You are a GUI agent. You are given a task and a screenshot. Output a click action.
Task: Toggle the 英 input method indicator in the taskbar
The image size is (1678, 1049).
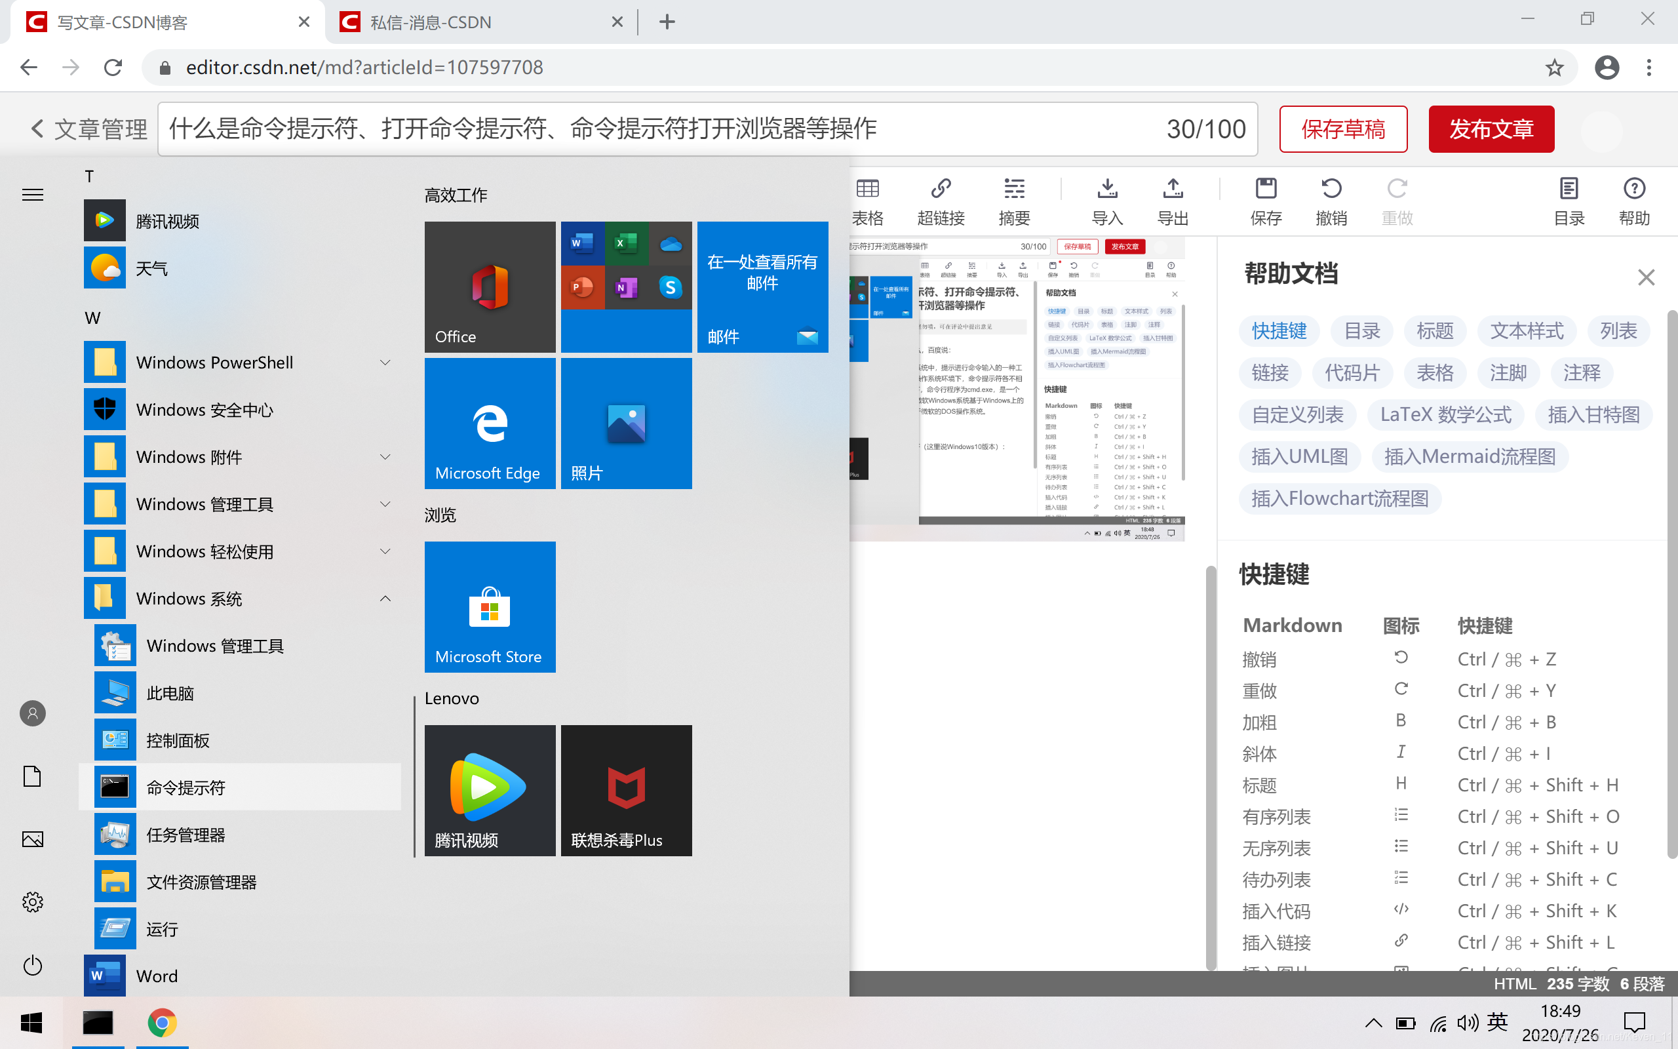[1497, 1022]
